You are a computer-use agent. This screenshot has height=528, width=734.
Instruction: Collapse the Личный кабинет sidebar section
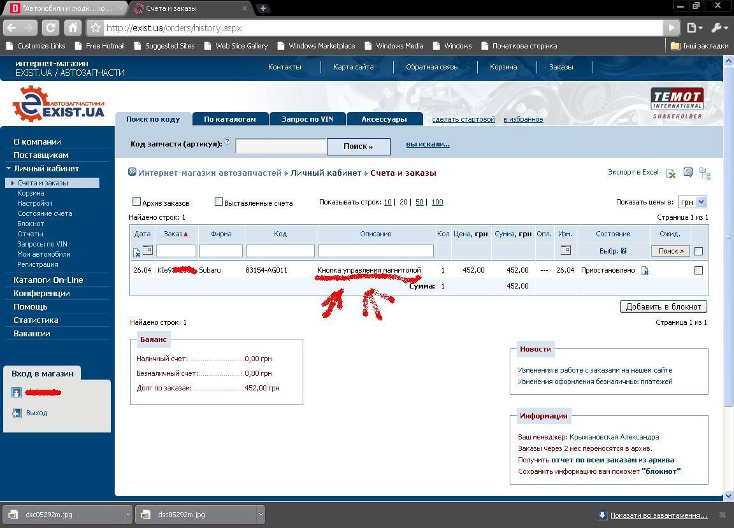8,168
